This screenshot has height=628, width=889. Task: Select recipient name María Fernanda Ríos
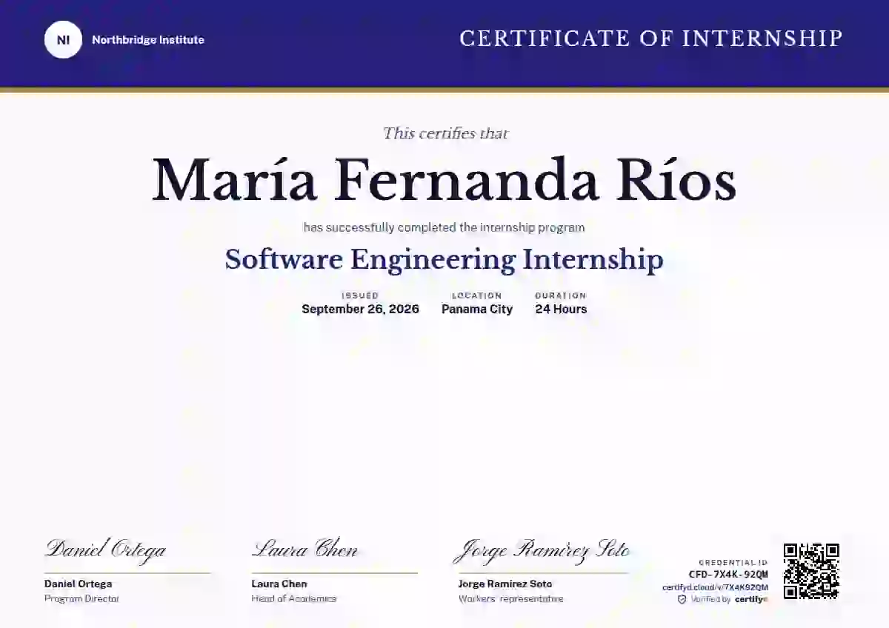(444, 181)
